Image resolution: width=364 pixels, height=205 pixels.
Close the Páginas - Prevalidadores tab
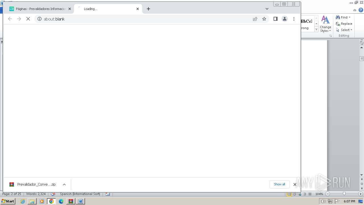point(70,9)
